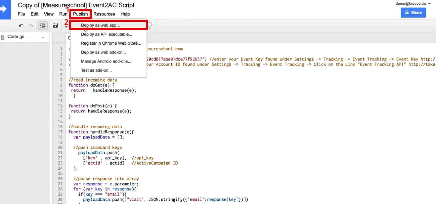
Task: Click the line 8 function doGet(e) code
Action: click(92, 85)
